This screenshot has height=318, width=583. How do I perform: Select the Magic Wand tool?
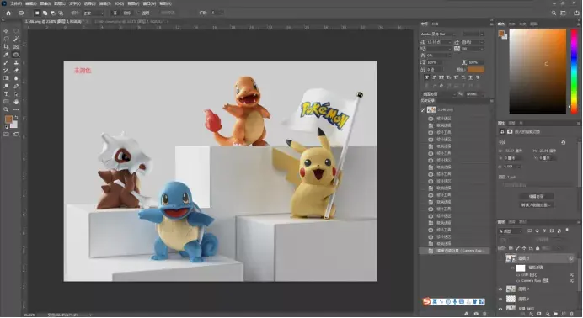tap(16, 39)
